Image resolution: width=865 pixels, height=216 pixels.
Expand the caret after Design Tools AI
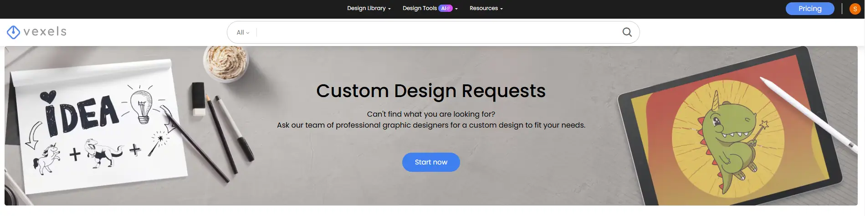point(456,9)
